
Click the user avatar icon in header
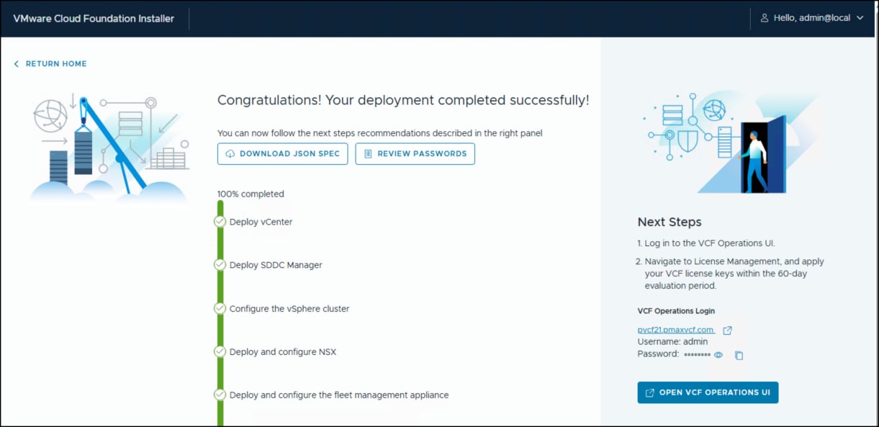click(x=765, y=18)
